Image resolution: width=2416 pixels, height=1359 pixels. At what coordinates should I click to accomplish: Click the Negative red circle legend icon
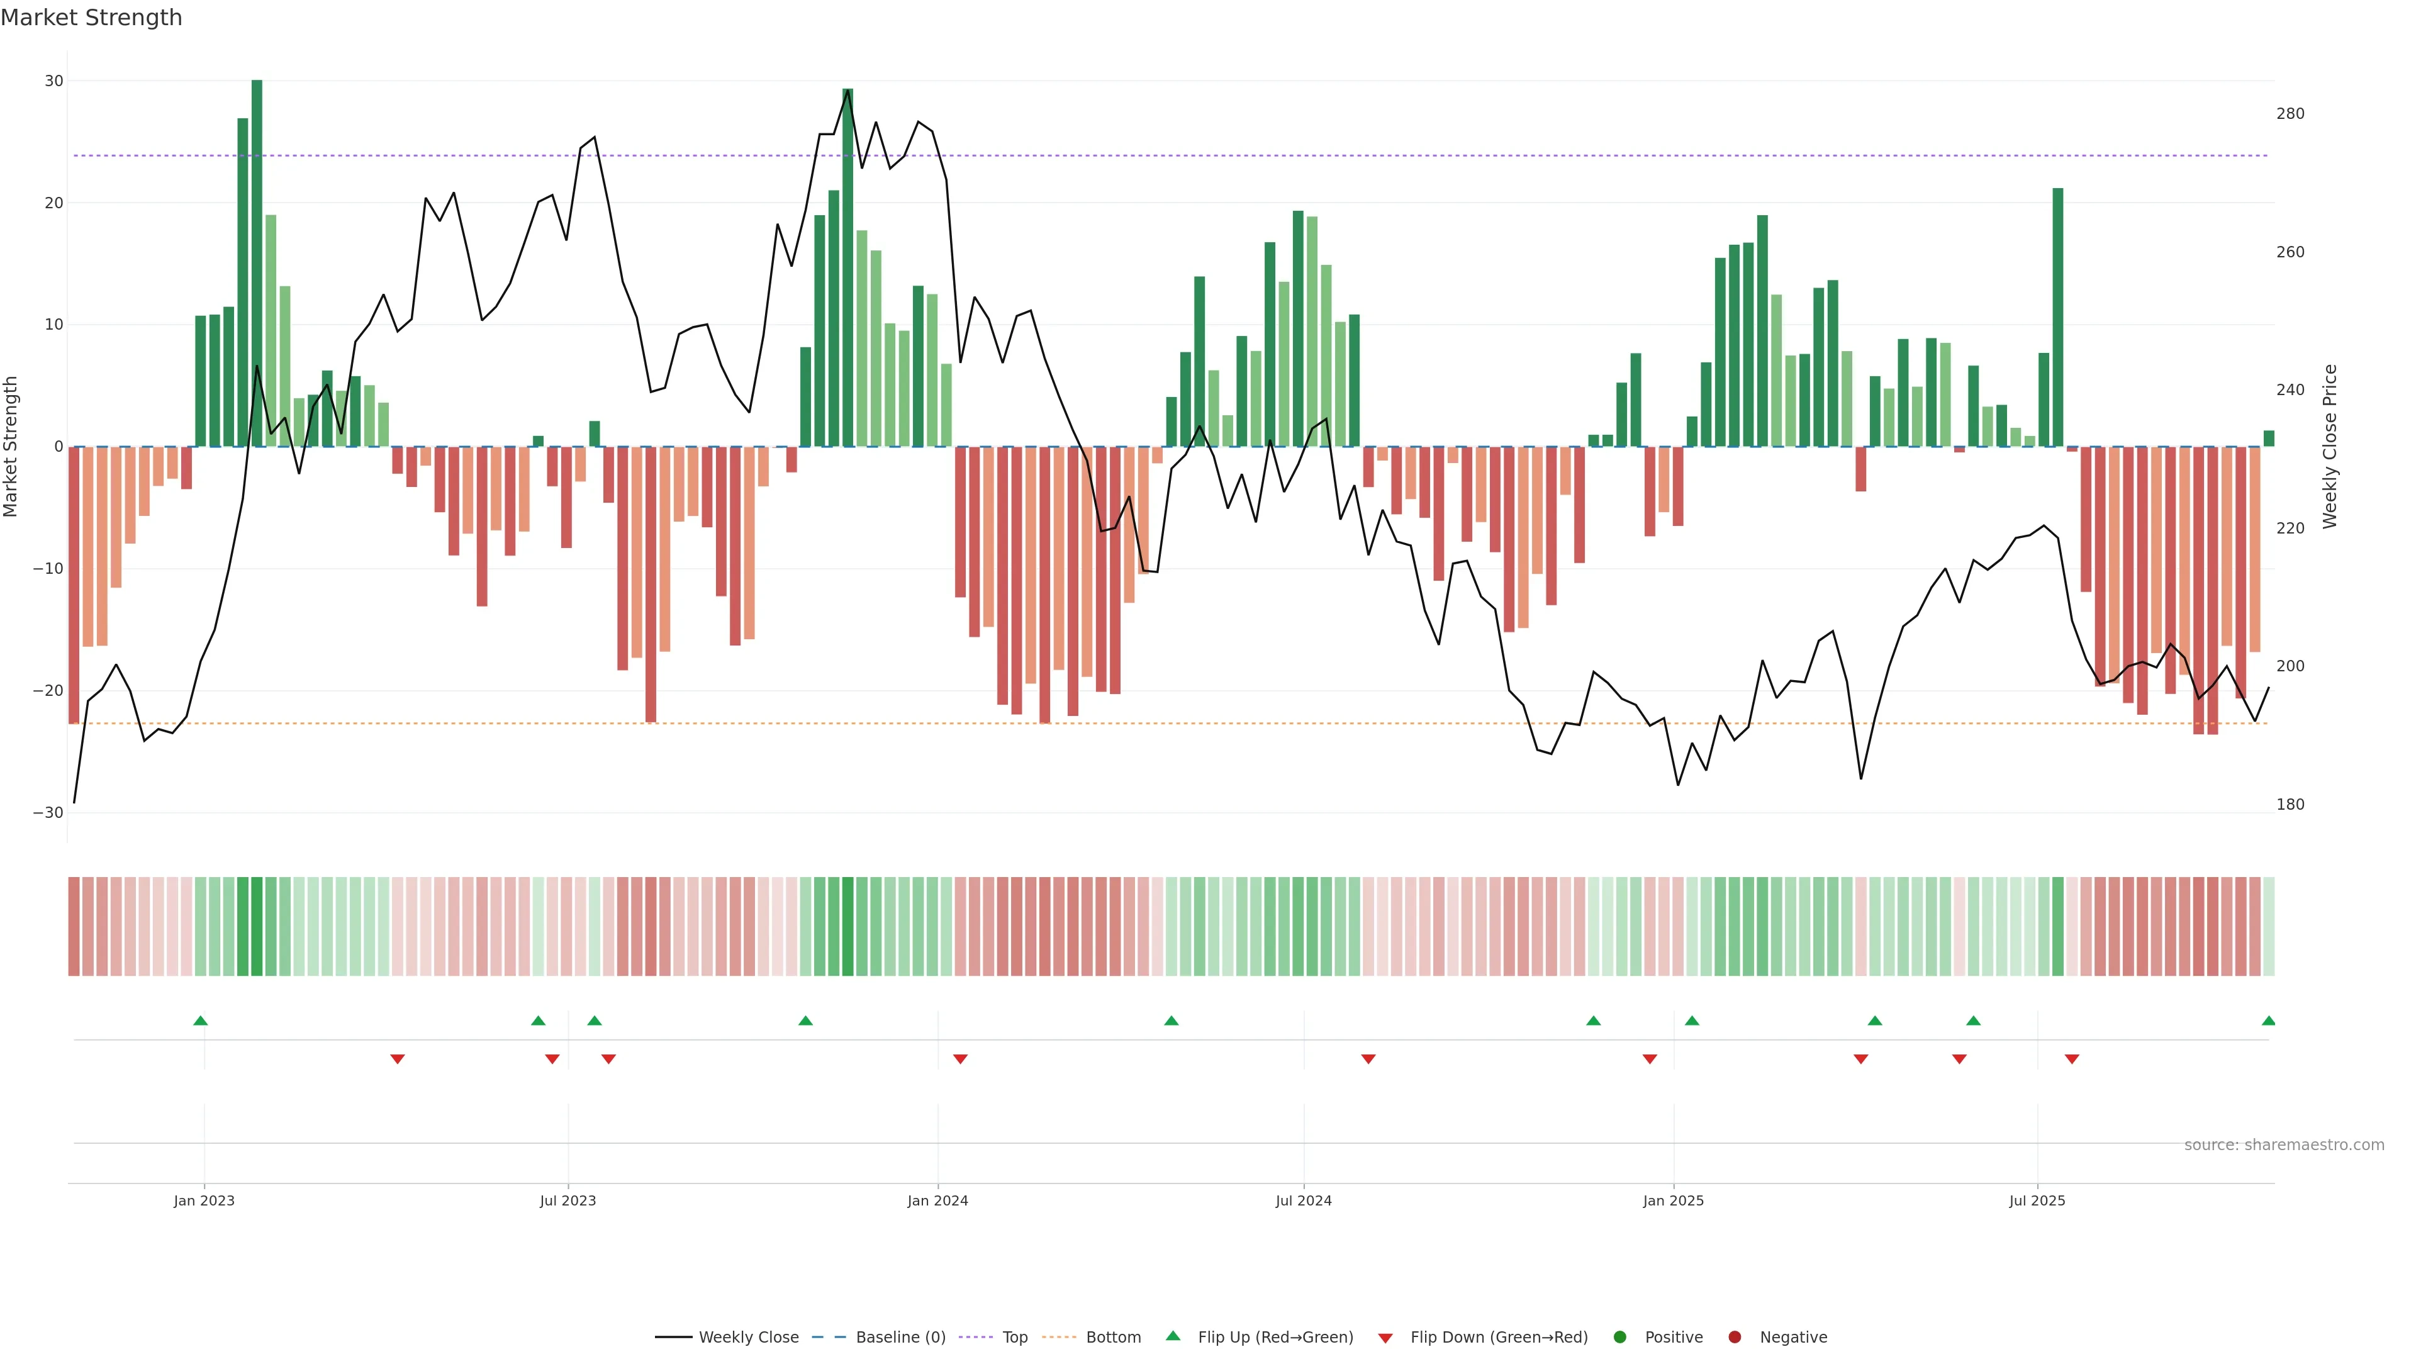point(1734,1338)
